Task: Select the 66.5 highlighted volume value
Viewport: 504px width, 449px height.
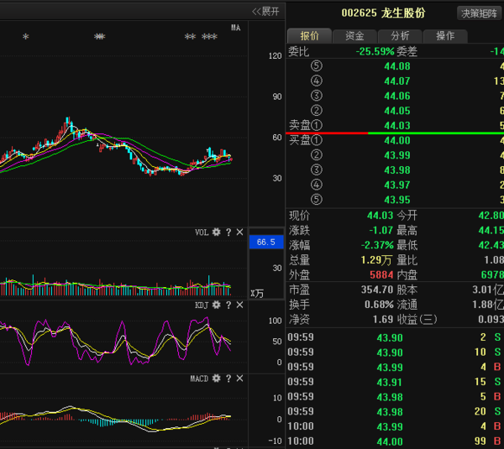Action: [x=266, y=243]
